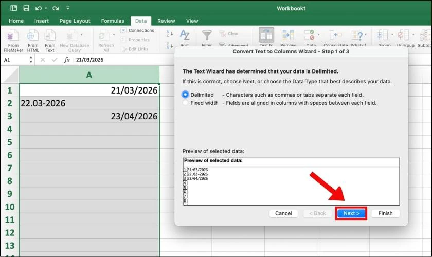The width and height of the screenshot is (432, 257).
Task: Select the Fixed width radio button
Action: [x=186, y=103]
